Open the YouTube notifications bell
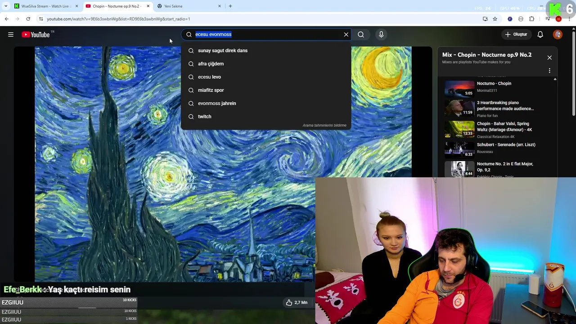The width and height of the screenshot is (576, 324). click(540, 34)
